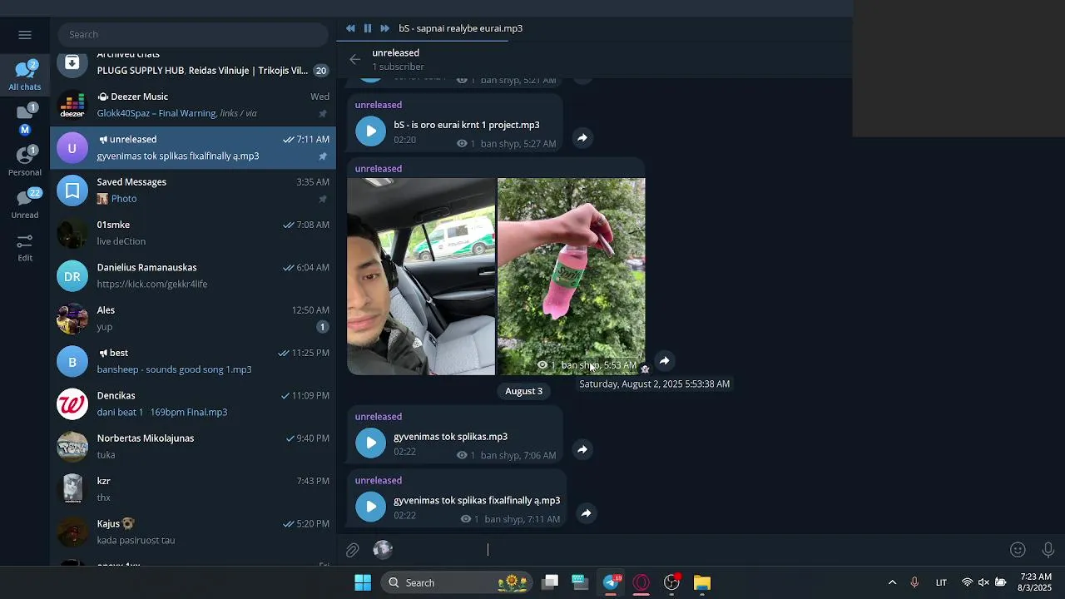Open Opera browser from taskbar
Viewport: 1065px width, 599px height.
641,582
